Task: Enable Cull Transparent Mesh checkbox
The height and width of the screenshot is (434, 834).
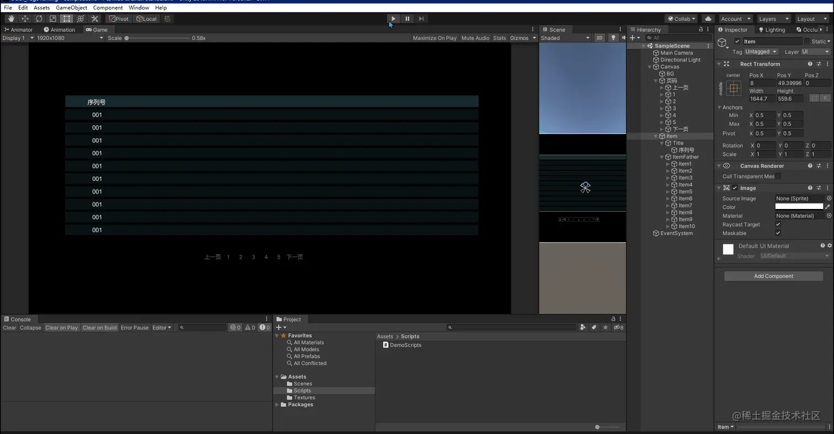Action: [x=778, y=176]
